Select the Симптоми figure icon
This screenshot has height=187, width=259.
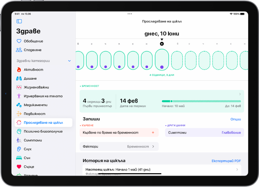point(19,140)
